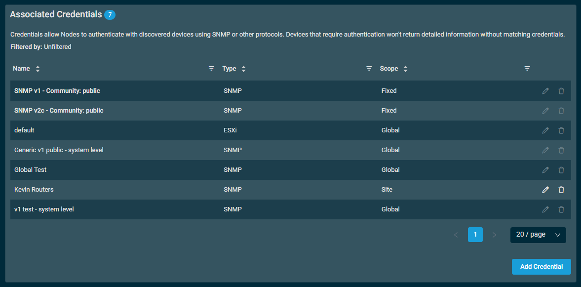Click trash icon for v1 test row
The image size is (581, 287).
point(561,209)
